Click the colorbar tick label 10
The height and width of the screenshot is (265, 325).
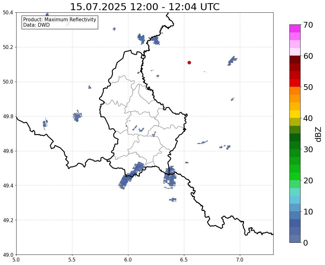[x=308, y=212]
